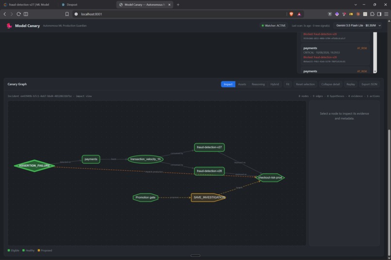Open the browser hamburger menu
The image size is (391, 260).
(386, 14)
